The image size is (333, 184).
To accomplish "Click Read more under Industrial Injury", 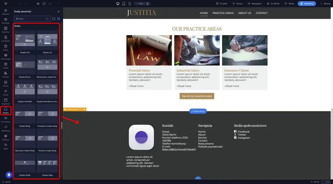I will click(x=184, y=86).
